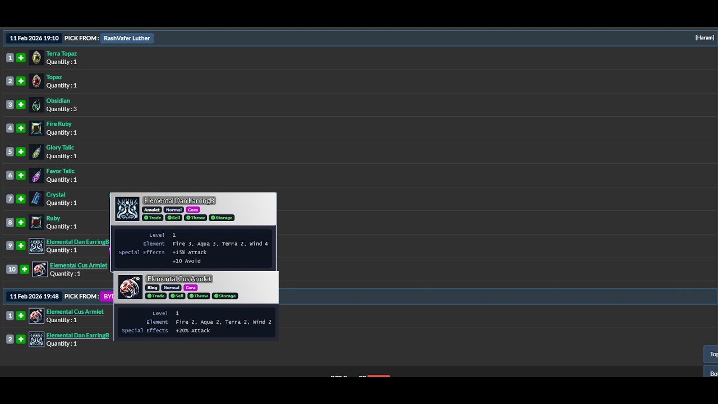
Task: Click the green plus in row 8 Ruby
Action: pyautogui.click(x=21, y=223)
